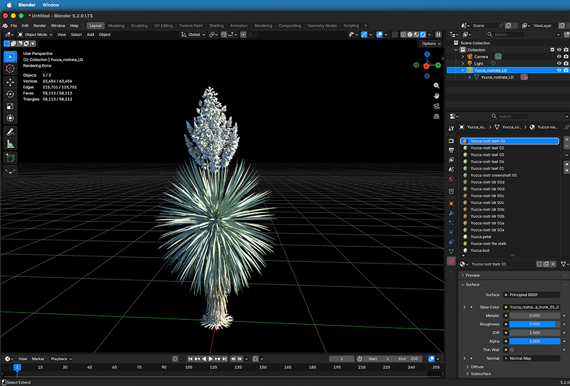Choose the Move tool

[10, 82]
